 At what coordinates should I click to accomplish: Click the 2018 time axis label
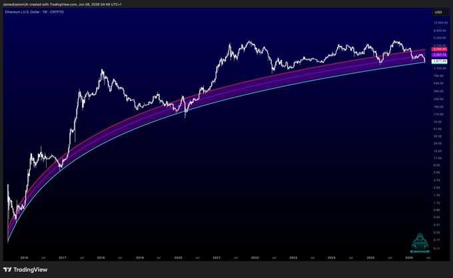[x=101, y=258]
